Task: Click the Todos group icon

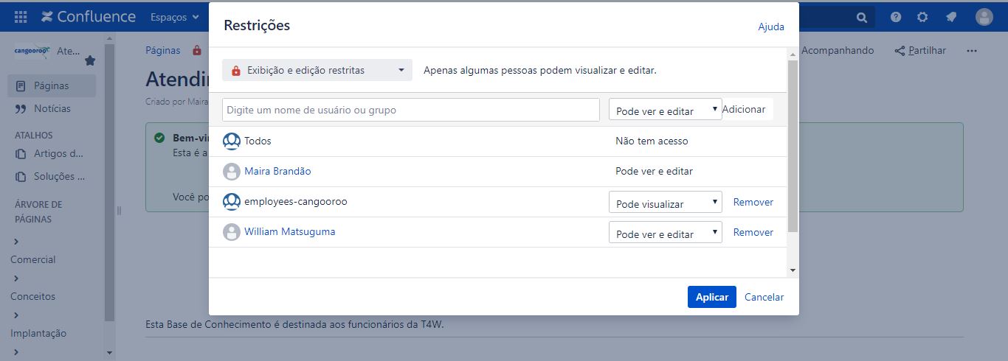Action: pyautogui.click(x=232, y=141)
